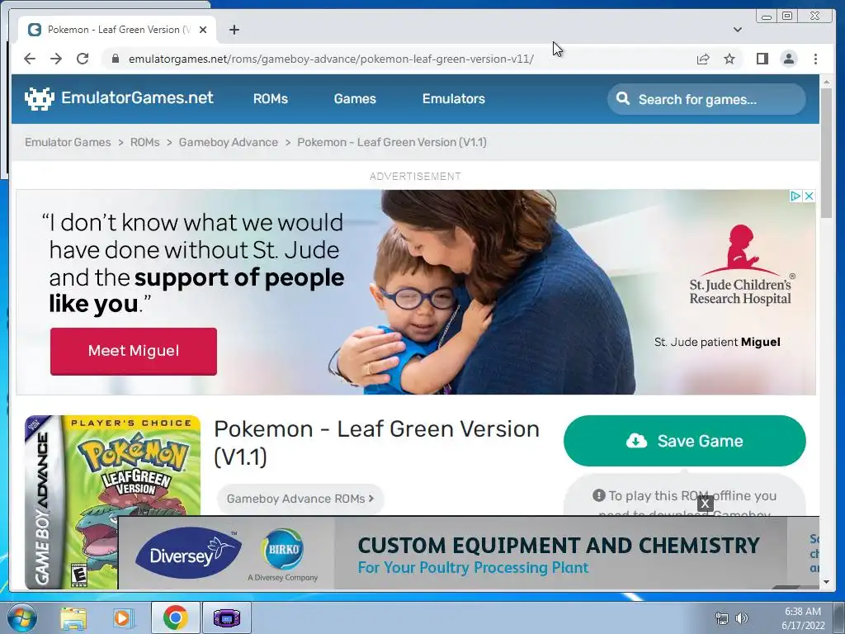This screenshot has height=634, width=845.
Task: Click the page scrollbar down arrow
Action: click(x=826, y=582)
